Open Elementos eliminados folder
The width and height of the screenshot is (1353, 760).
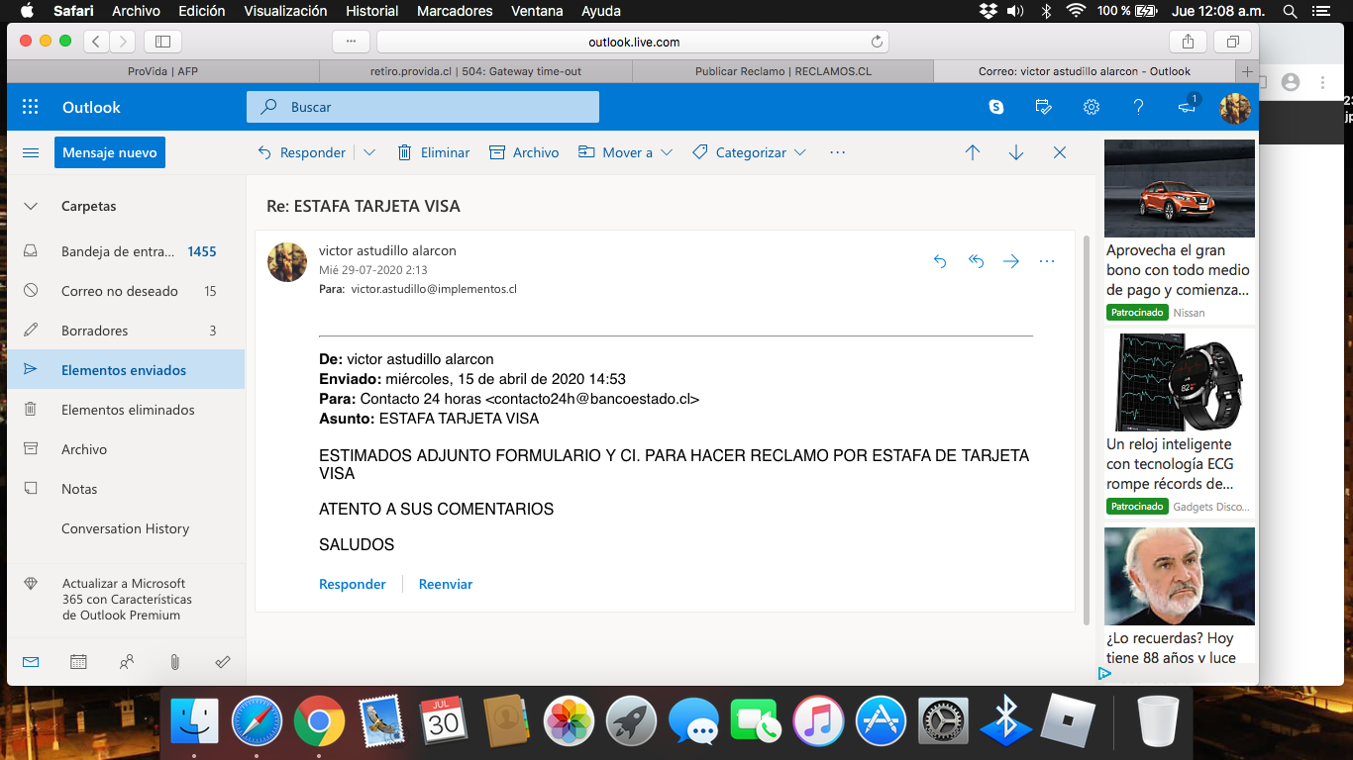point(126,410)
